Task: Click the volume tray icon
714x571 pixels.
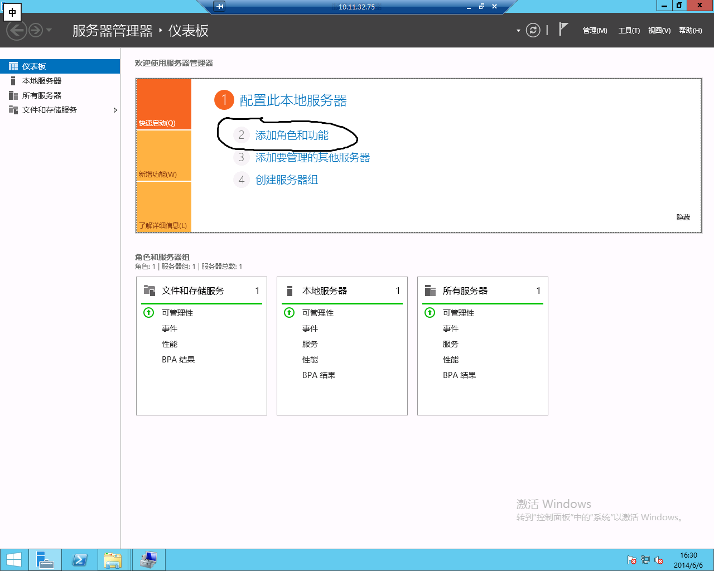Action: (x=659, y=560)
